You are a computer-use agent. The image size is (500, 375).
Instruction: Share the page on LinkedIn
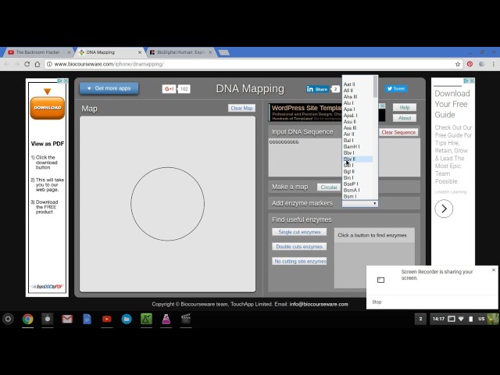click(317, 89)
